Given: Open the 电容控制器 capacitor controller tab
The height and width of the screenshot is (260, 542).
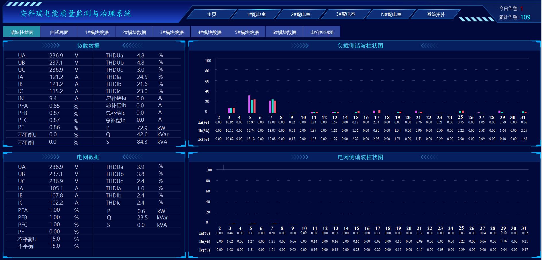Looking at the screenshot, I should pyautogui.click(x=322, y=32).
